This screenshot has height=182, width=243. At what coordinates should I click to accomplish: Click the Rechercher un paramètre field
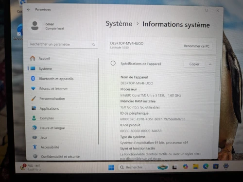[63, 44]
